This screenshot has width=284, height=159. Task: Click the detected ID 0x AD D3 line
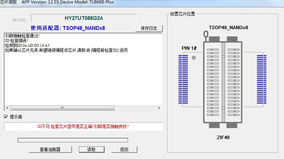coord(27,45)
